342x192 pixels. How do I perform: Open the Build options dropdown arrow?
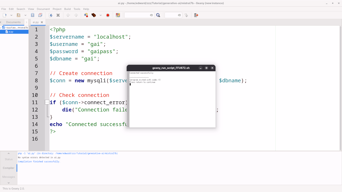pyautogui.click(x=100, y=15)
